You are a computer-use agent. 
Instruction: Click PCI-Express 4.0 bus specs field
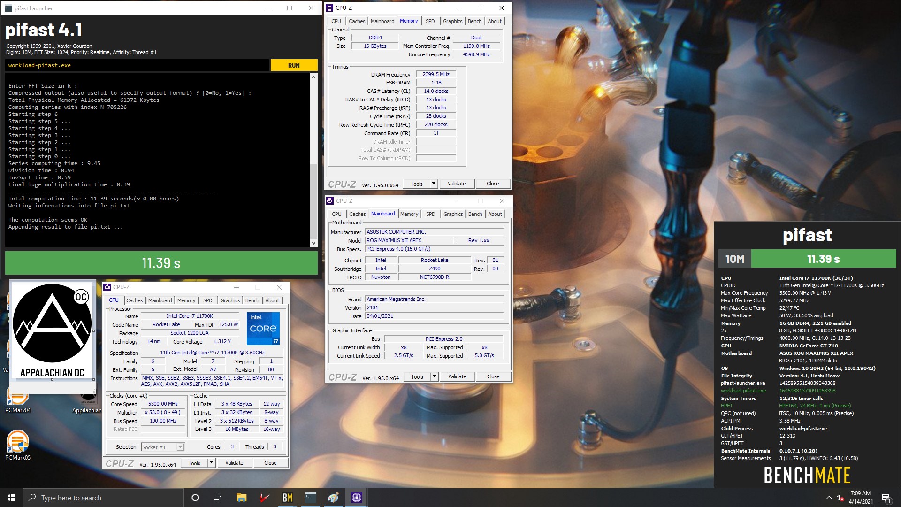pyautogui.click(x=434, y=249)
